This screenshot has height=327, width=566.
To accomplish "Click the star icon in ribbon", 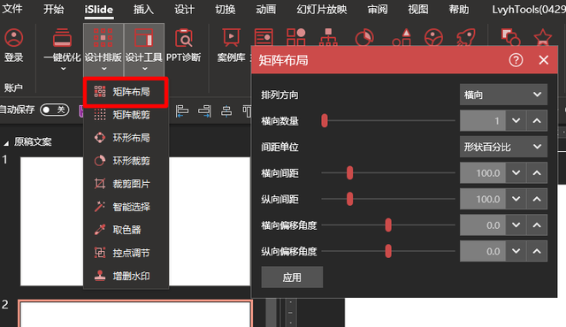I will (542, 37).
